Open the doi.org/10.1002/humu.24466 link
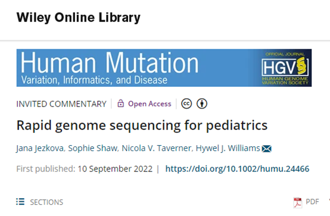Screen dimensions: 330x216 pos(238,169)
